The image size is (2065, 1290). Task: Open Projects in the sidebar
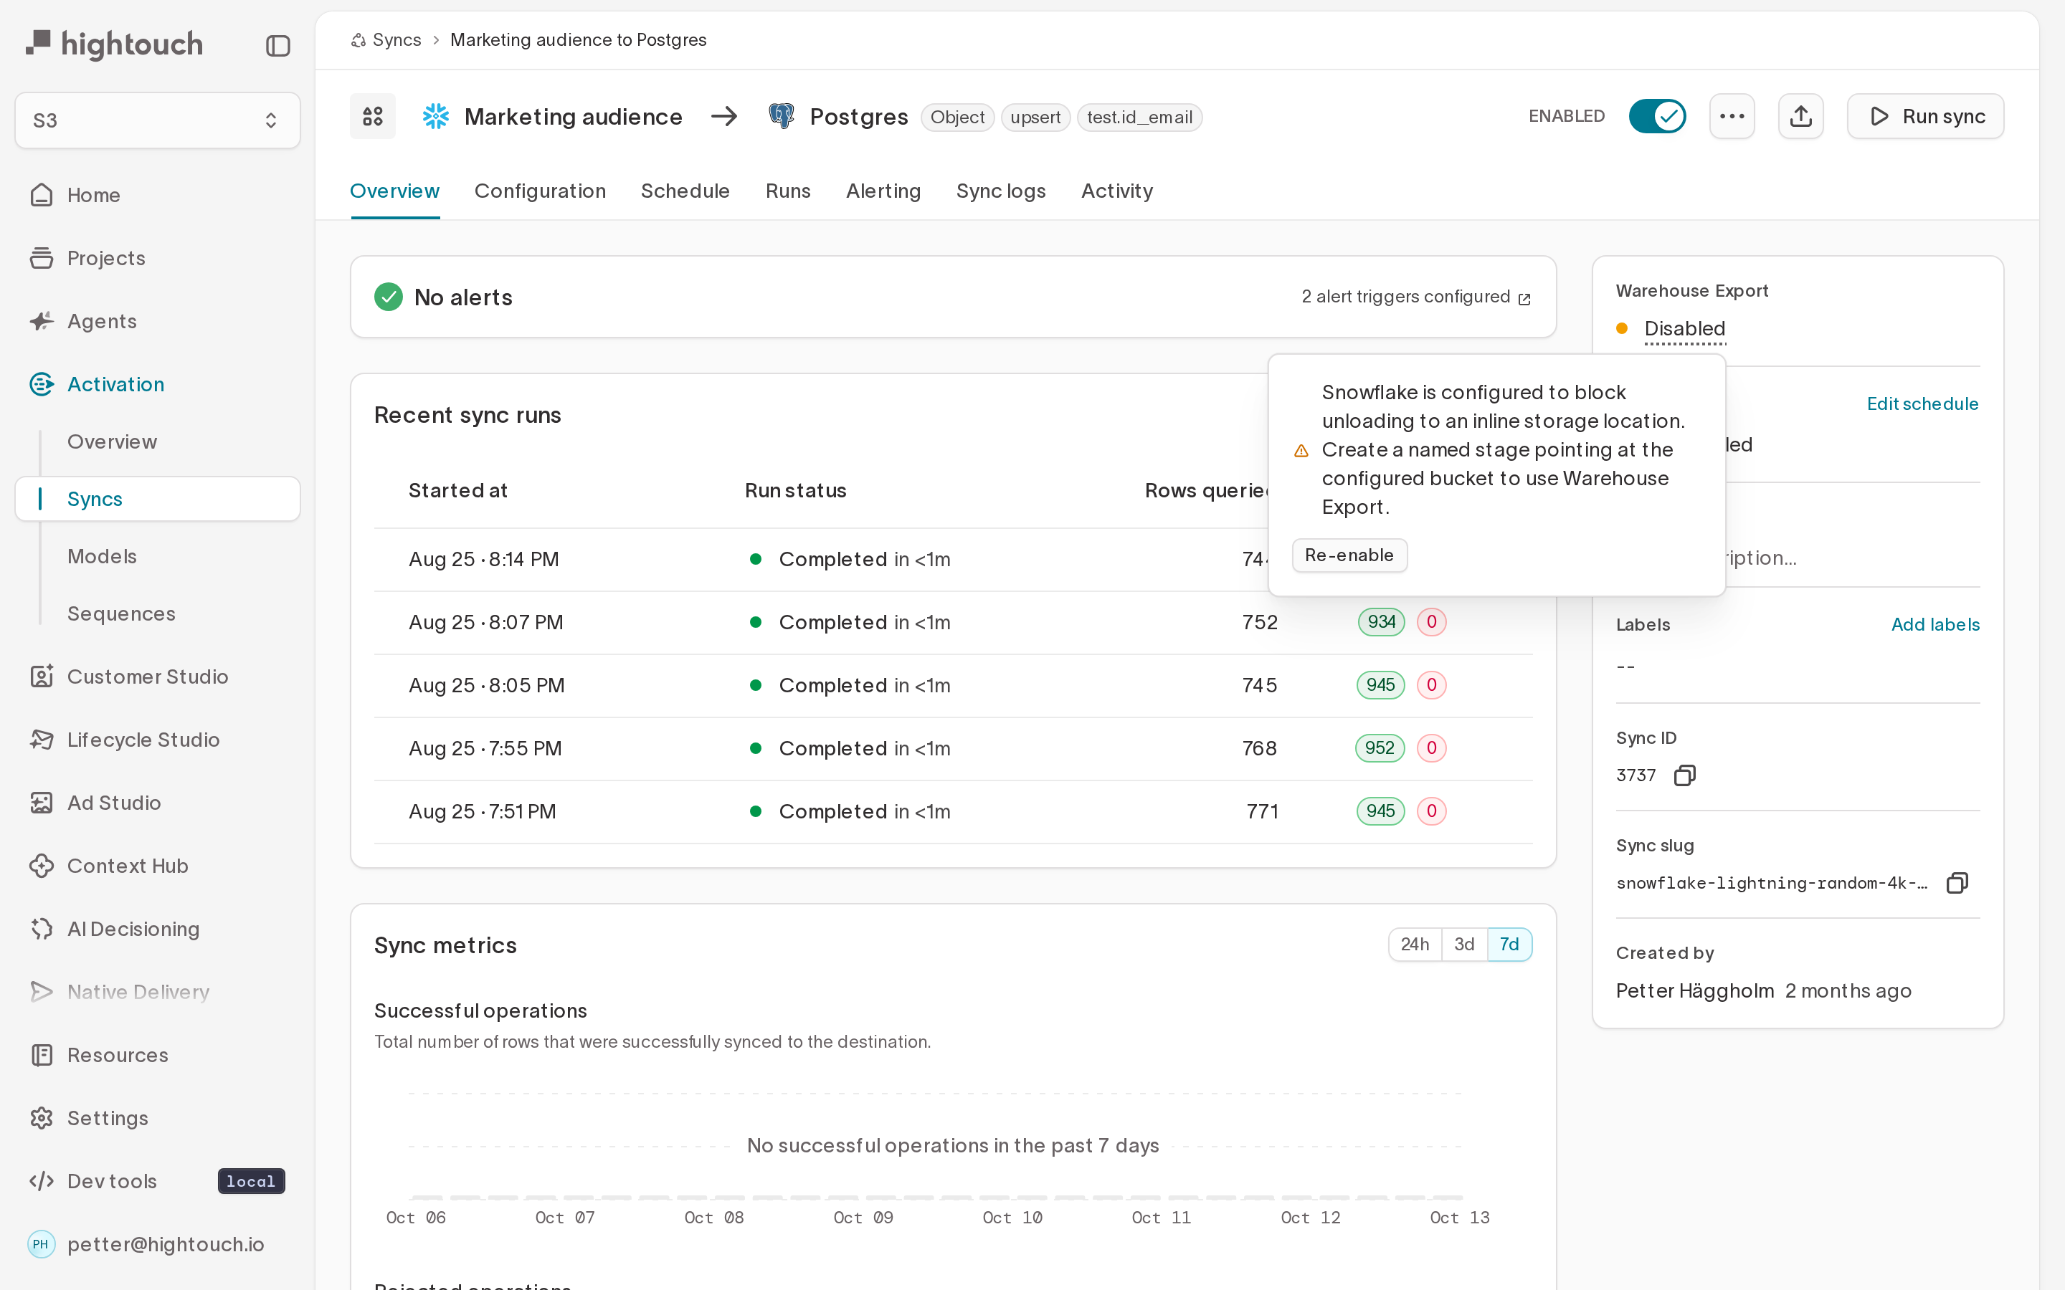[106, 259]
